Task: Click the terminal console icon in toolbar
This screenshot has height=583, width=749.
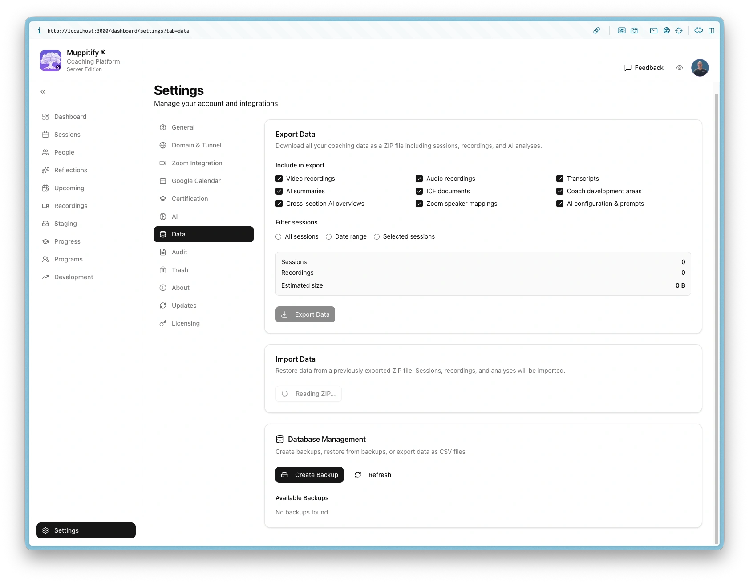Action: pyautogui.click(x=653, y=31)
